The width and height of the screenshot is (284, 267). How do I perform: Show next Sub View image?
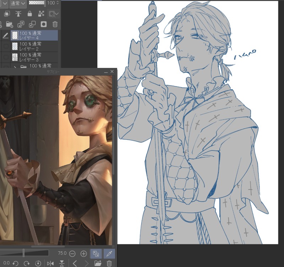pos(87,263)
